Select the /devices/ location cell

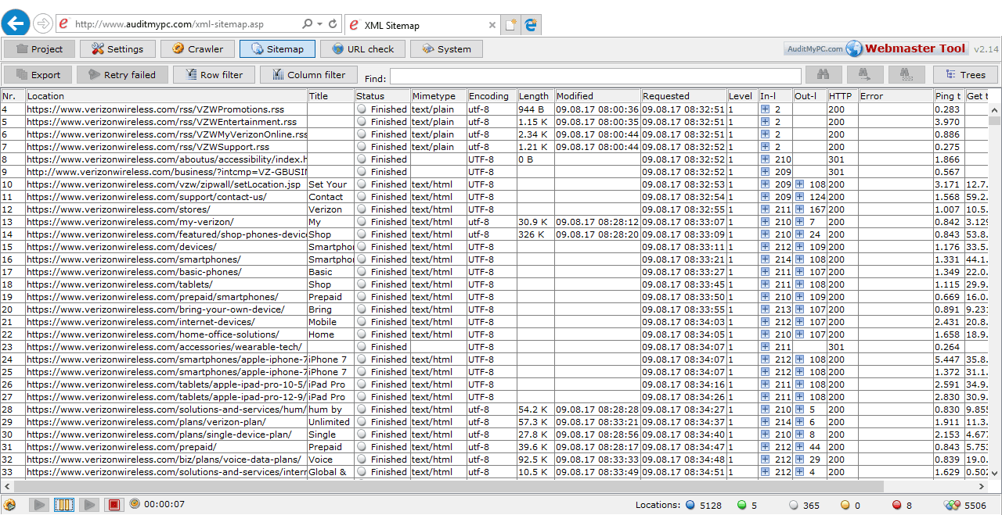point(166,247)
